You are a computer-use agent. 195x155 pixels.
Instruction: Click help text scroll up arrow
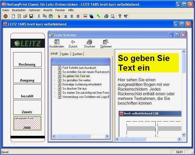[x=184, y=52]
